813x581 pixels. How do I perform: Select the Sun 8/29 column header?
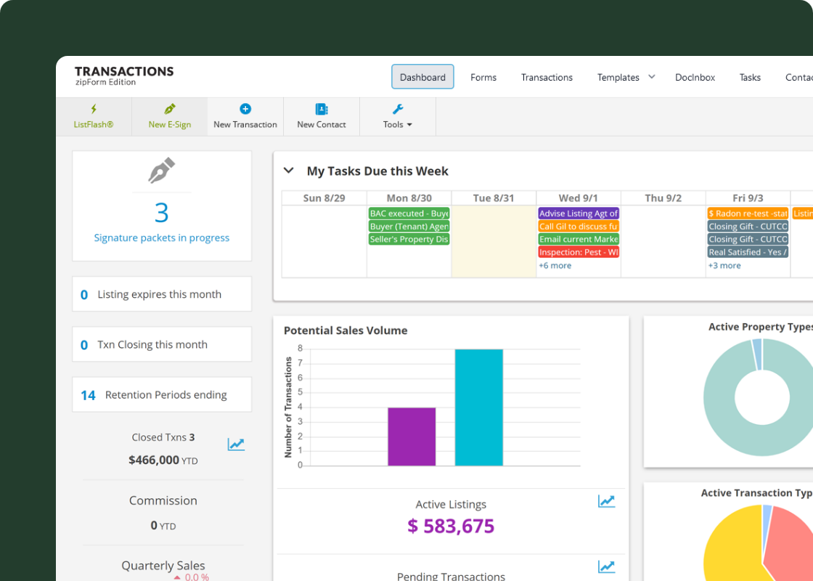(324, 198)
